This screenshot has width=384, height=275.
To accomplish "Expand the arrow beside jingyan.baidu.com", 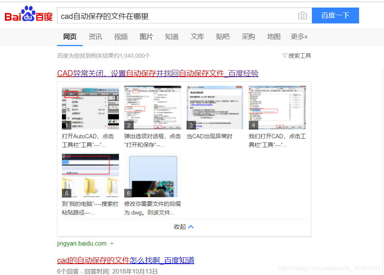I will [112, 244].
